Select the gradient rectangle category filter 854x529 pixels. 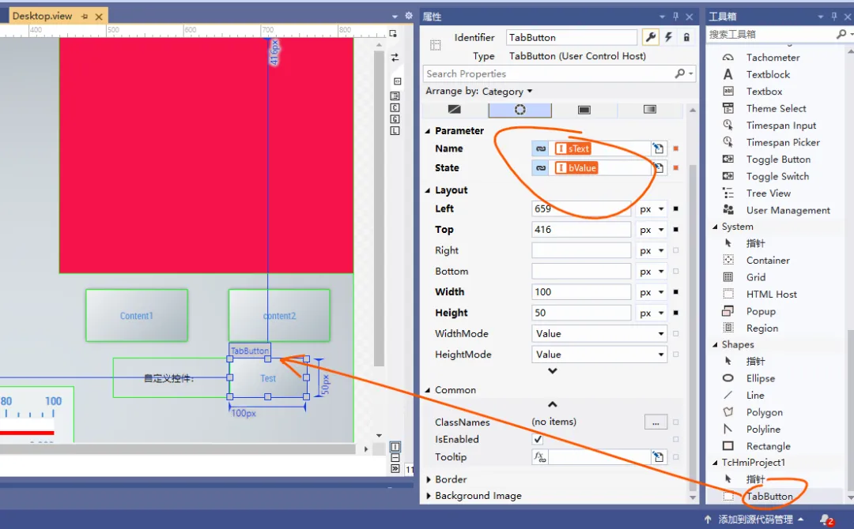(x=650, y=109)
